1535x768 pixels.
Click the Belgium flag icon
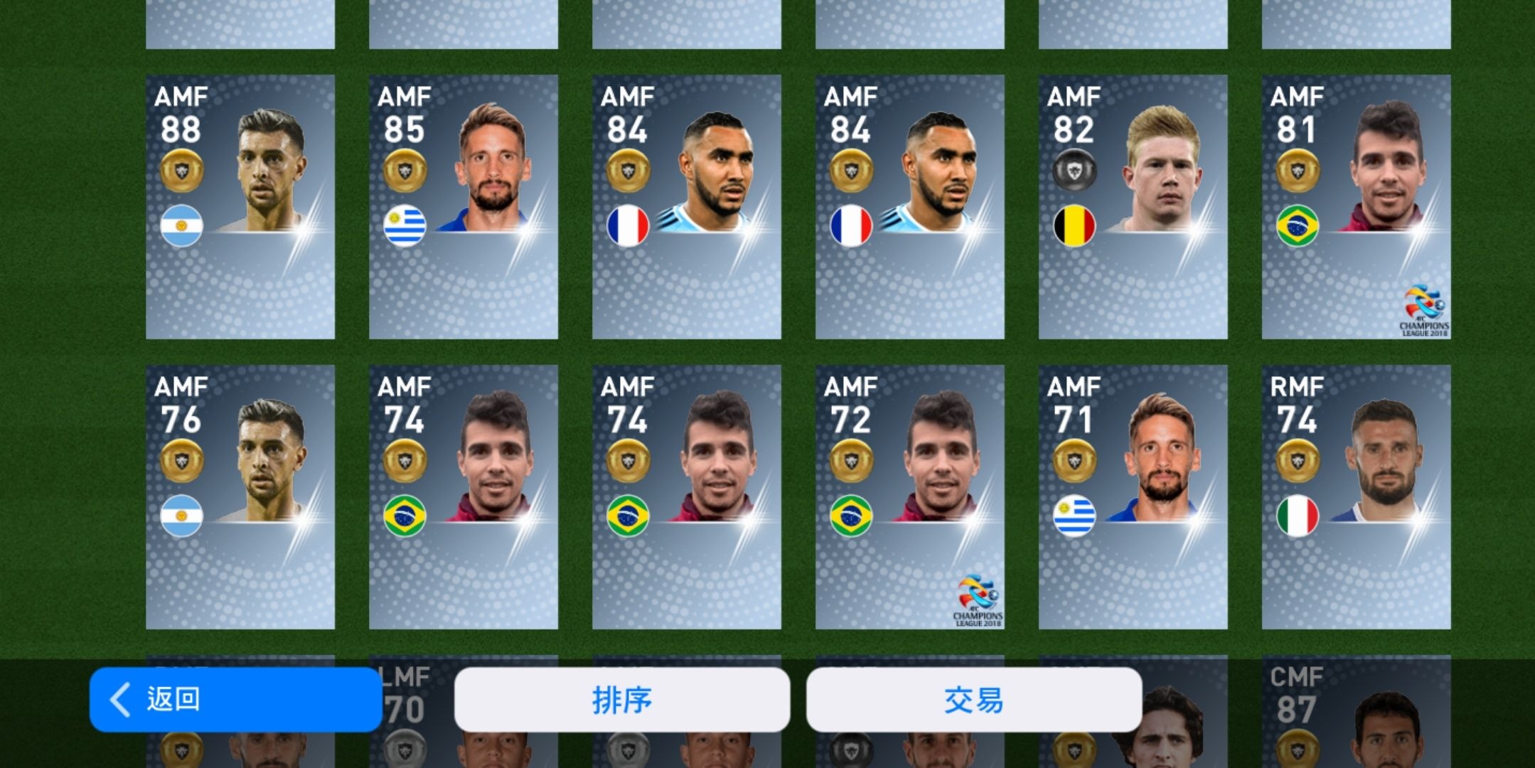tap(1074, 226)
